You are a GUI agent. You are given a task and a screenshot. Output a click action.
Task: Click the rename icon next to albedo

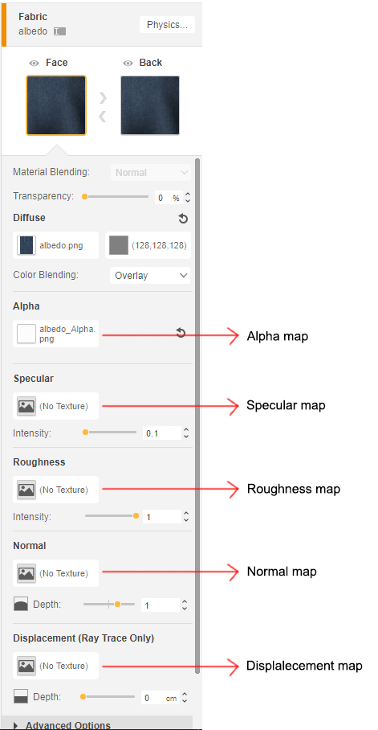tap(59, 31)
